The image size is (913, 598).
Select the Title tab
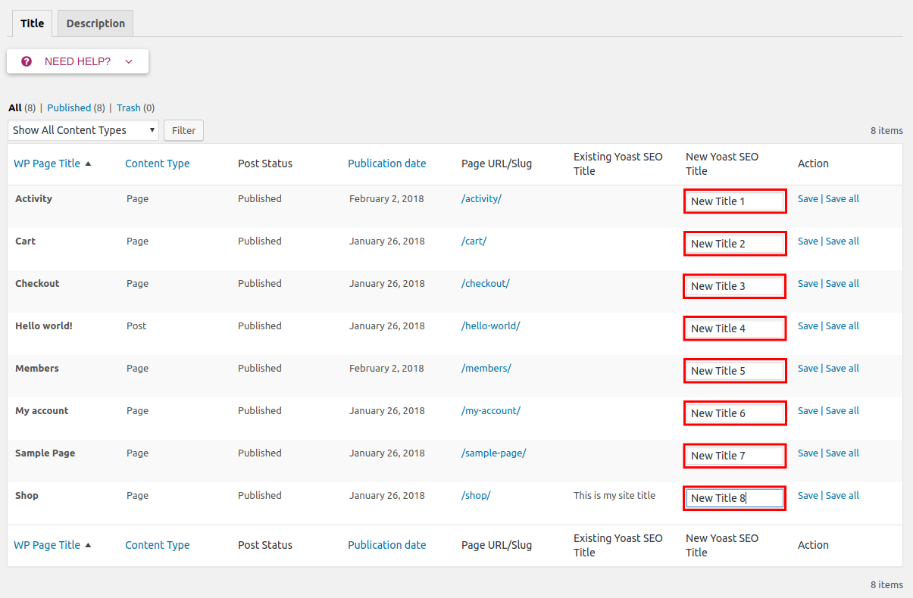click(32, 23)
